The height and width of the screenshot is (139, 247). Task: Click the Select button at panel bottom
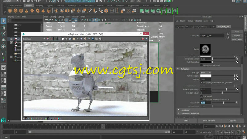click(x=186, y=120)
